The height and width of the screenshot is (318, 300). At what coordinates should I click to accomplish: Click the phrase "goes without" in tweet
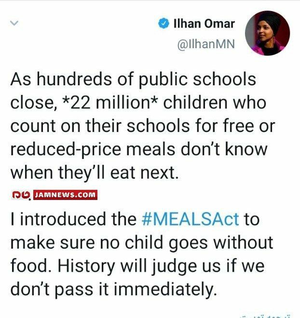[221, 243]
